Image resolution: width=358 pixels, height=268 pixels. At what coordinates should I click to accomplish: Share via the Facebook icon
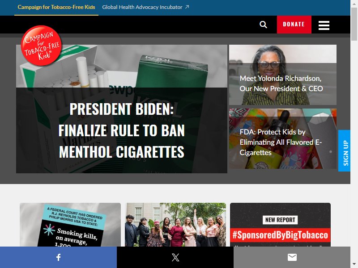point(59,257)
